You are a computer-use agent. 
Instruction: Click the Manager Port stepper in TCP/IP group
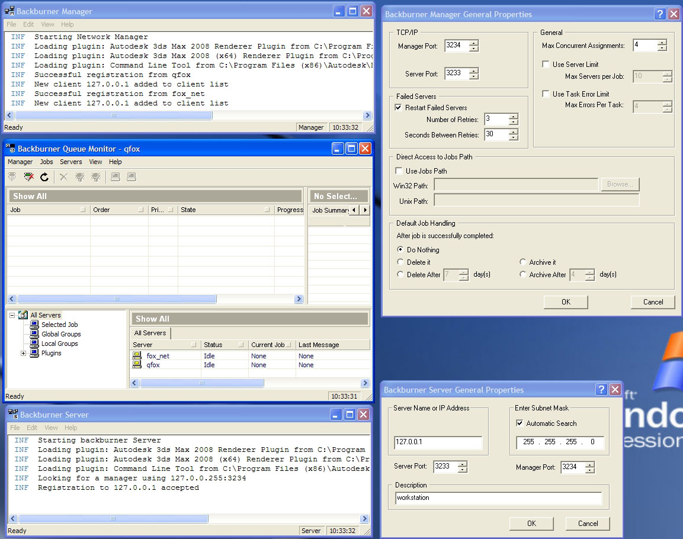(x=473, y=45)
